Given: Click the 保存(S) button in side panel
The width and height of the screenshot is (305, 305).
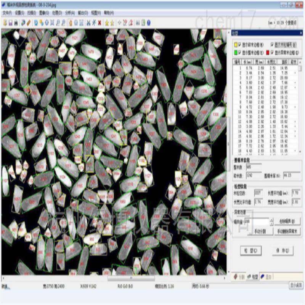Looking at the screenshot, I should [283, 250].
